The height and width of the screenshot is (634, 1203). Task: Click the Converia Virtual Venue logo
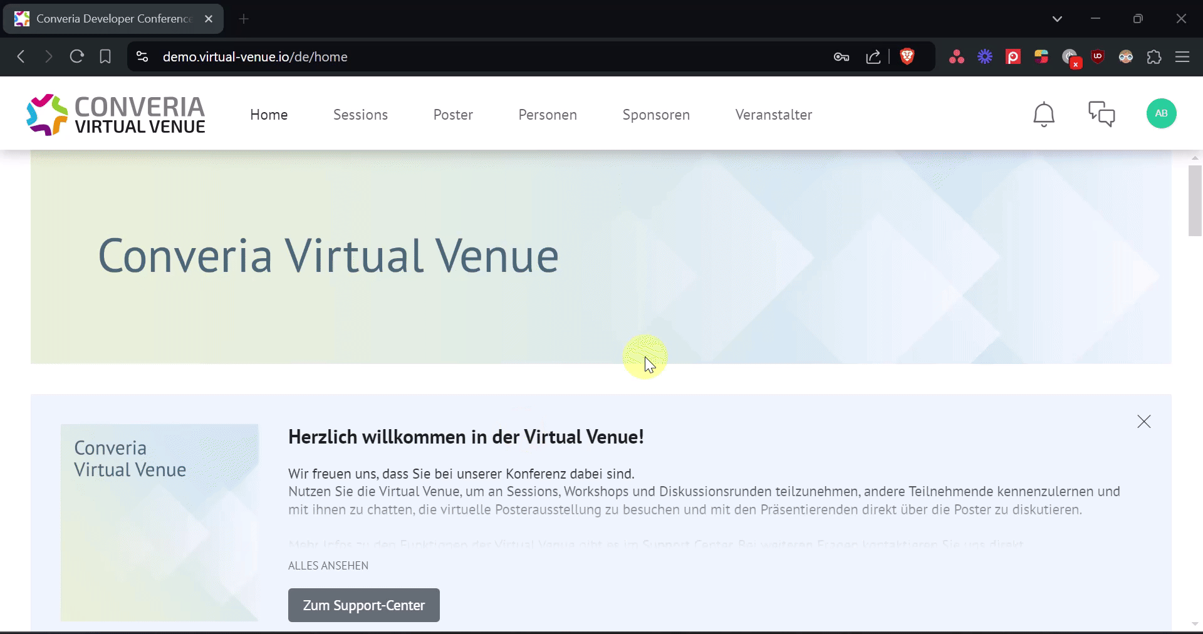pos(116,115)
